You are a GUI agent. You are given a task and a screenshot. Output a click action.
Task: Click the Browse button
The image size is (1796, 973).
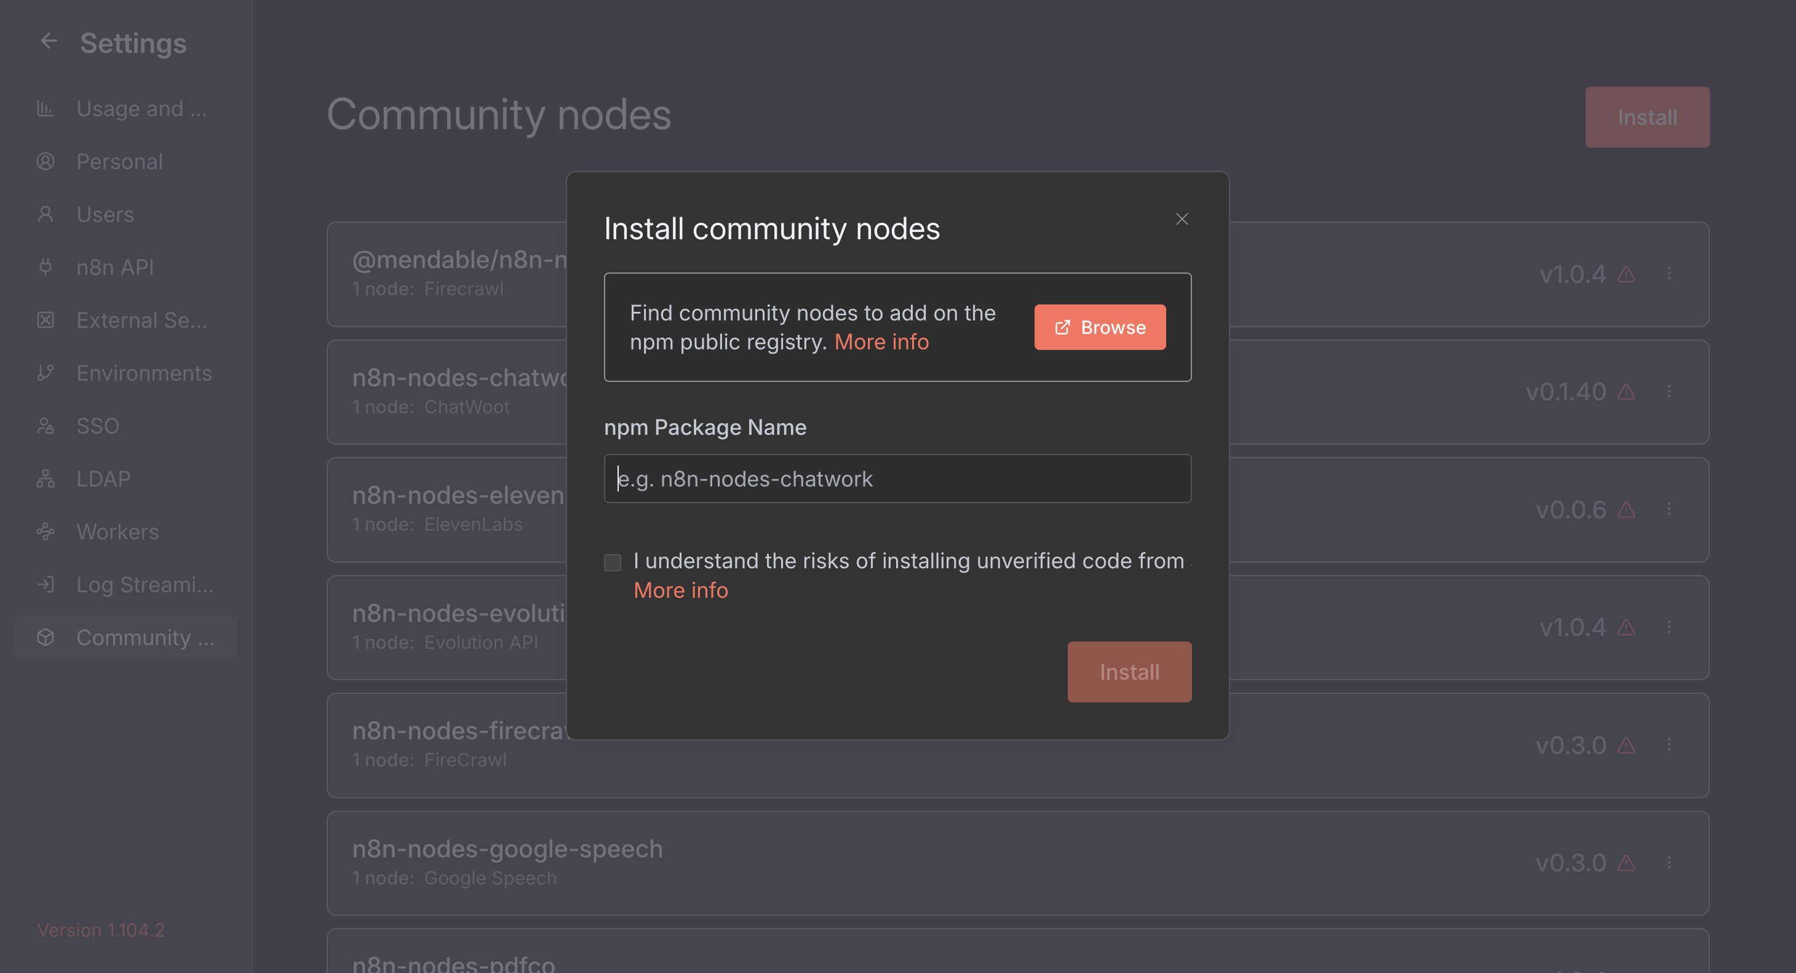[1100, 328]
